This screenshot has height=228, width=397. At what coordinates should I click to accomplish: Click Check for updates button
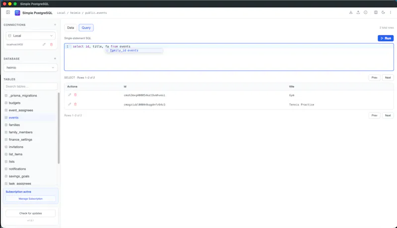pyautogui.click(x=30, y=213)
